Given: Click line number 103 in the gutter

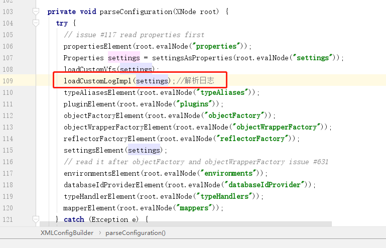Looking at the screenshot, I should [x=8, y=12].
